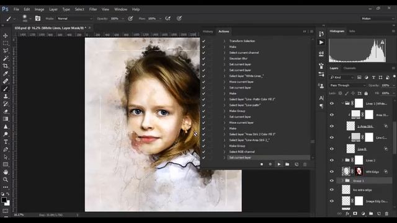Screen dimensions: 397x223
Task: Click the Flow value field
Action: pos(153,19)
